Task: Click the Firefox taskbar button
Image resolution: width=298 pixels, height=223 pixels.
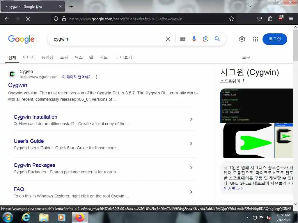Action: click(x=80, y=217)
